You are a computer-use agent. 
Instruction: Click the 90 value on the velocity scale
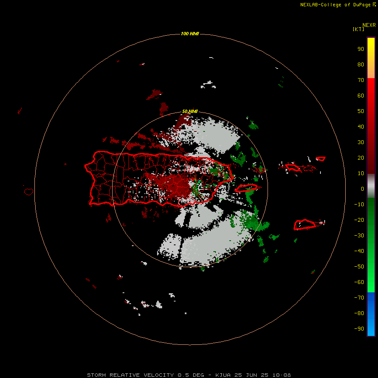[361, 49]
